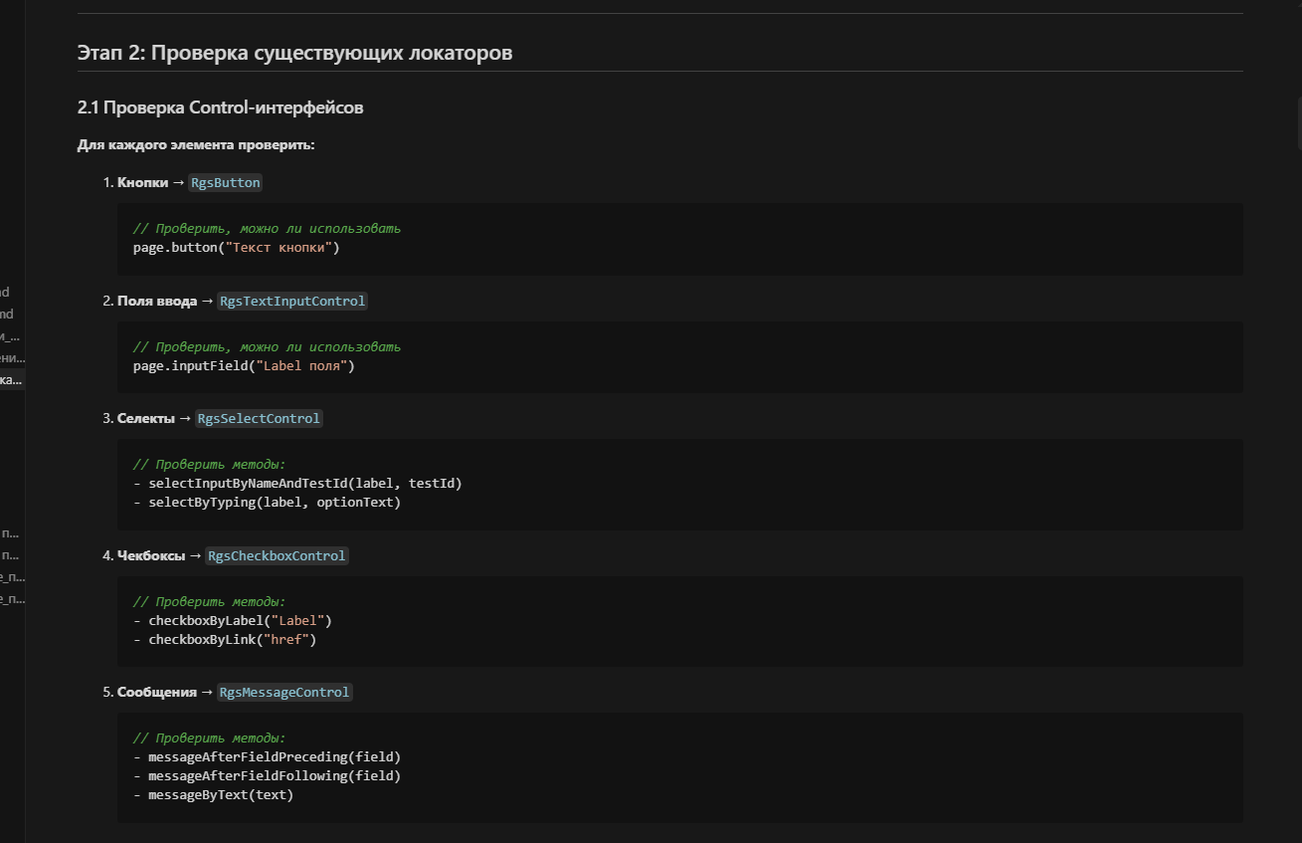Click the vertical scrollbar thumb of the preview
This screenshot has height=843, width=1302.
click(x=1298, y=121)
